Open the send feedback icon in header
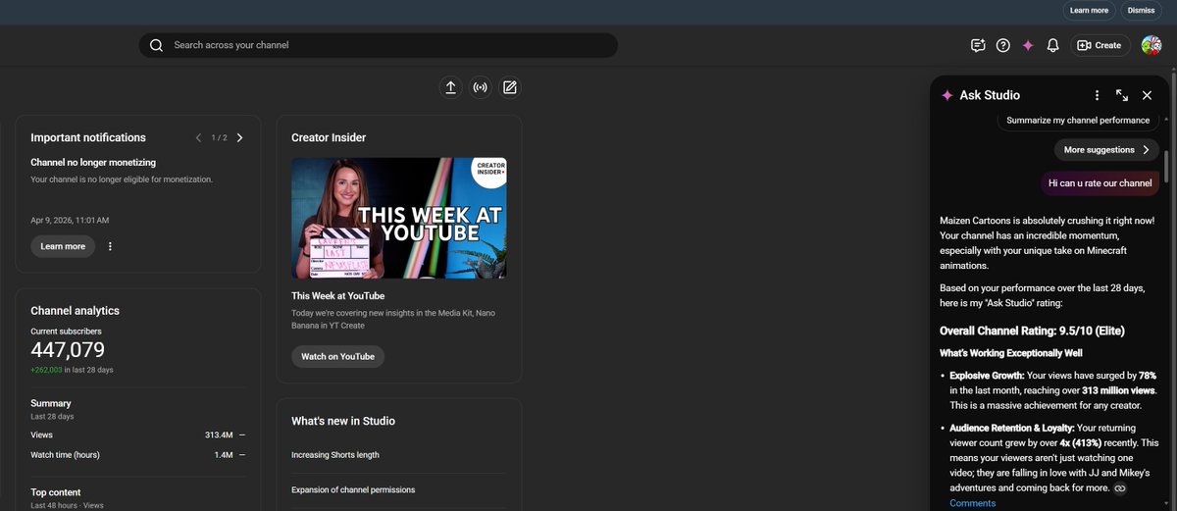This screenshot has height=511, width=1177. tap(978, 45)
